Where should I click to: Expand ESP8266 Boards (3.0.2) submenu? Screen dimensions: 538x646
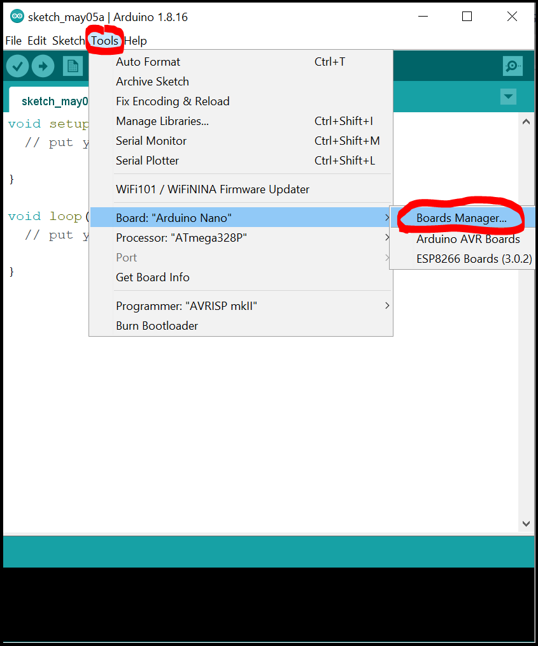click(462, 259)
